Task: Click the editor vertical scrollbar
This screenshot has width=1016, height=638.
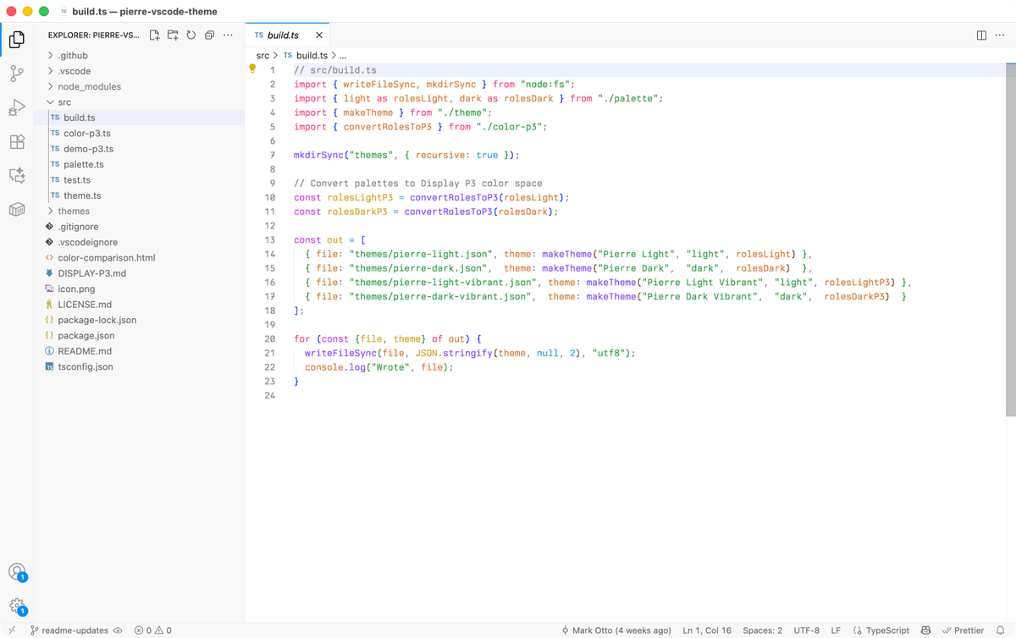Action: [1011, 241]
